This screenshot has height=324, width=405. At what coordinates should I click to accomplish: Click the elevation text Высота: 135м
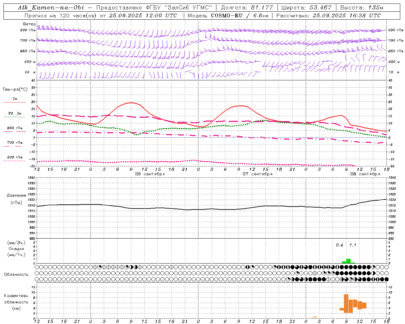(362, 8)
